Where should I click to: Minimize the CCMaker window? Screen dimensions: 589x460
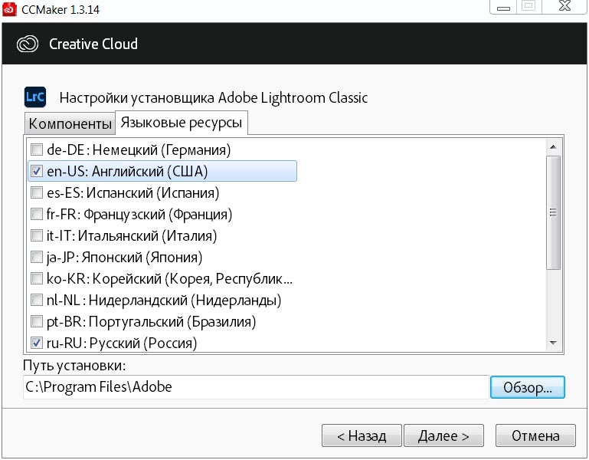tap(503, 7)
